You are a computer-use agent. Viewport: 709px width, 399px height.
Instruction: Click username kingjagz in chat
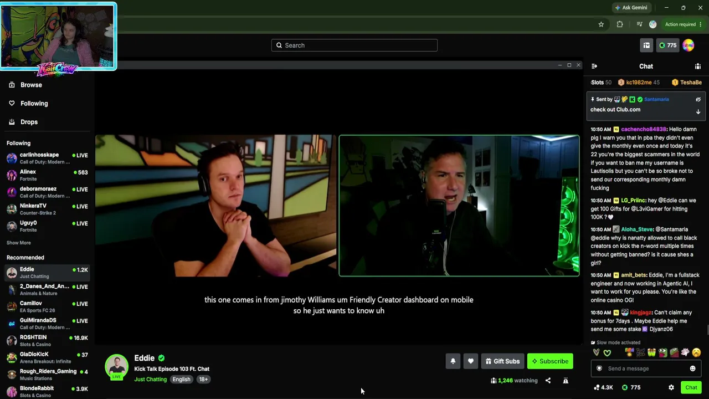click(641, 313)
